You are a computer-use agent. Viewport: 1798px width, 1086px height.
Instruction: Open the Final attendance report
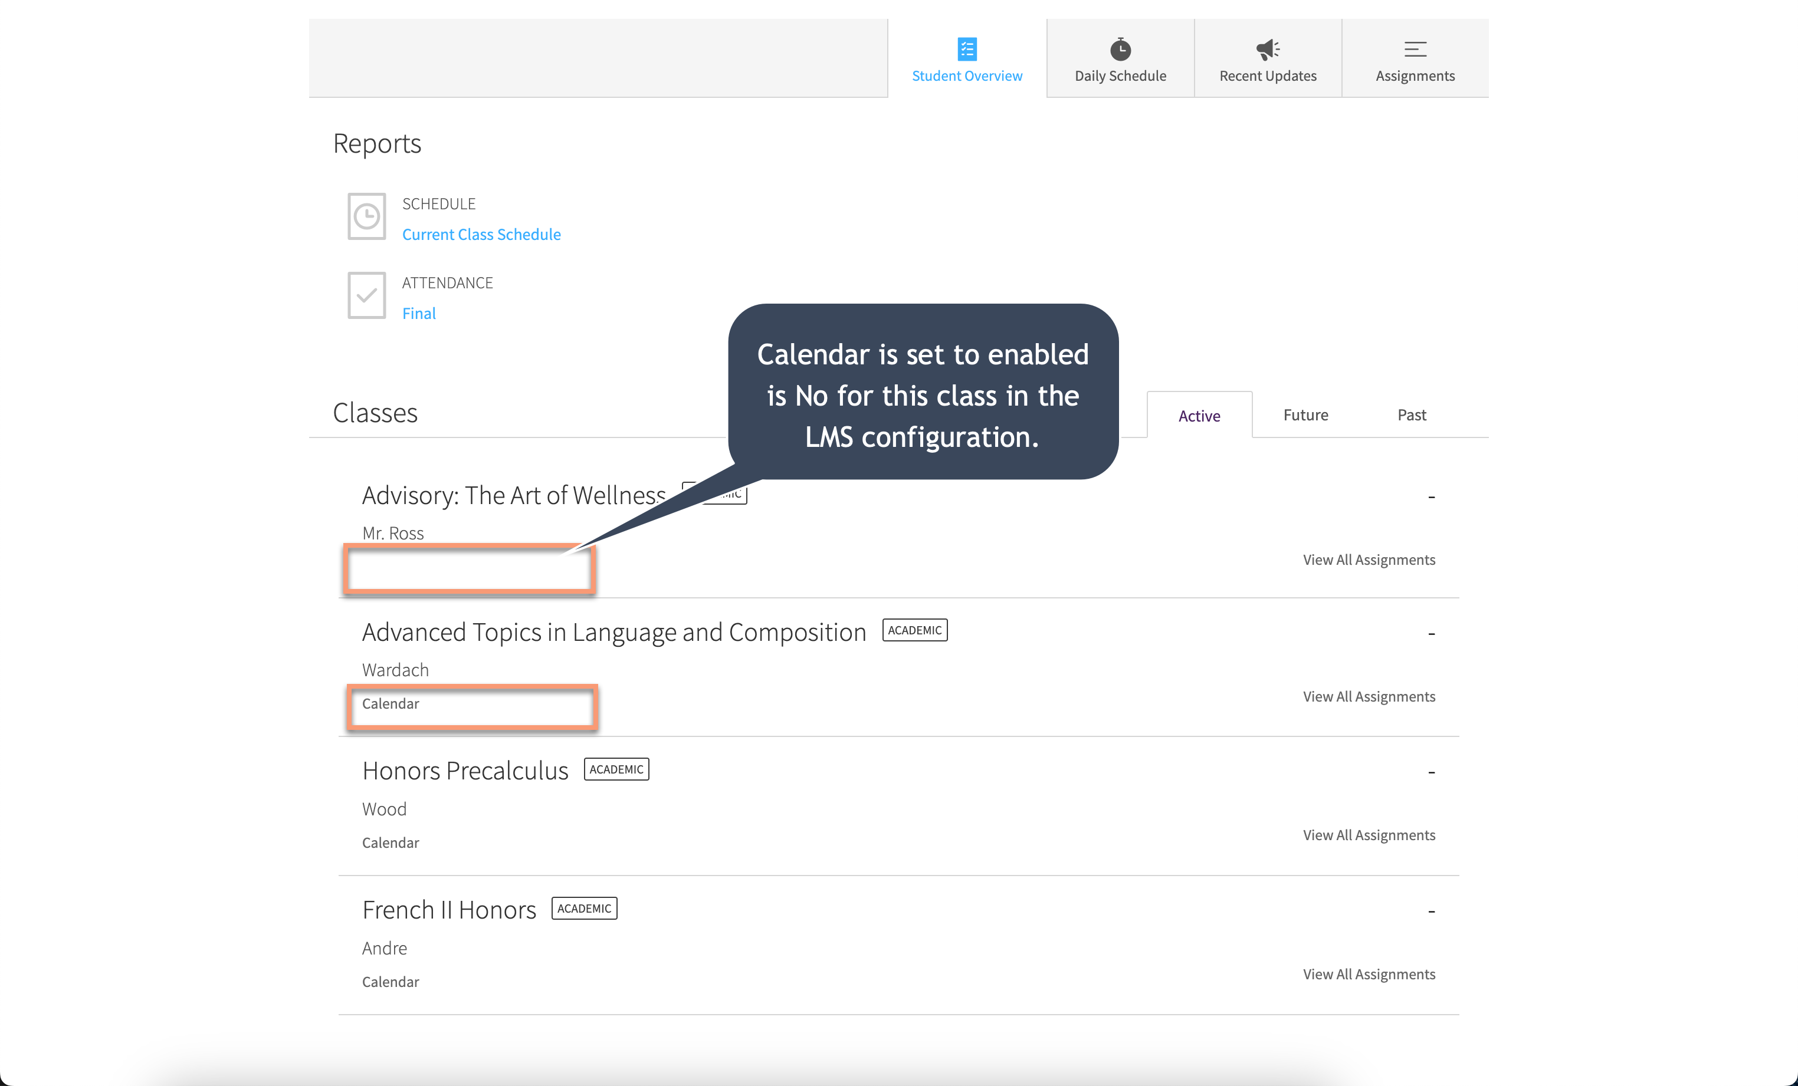(x=419, y=313)
